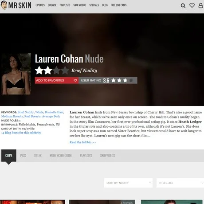Click the Lauren Cohan Nude heading

[x=69, y=59]
